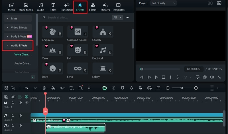Lock the Audio 1 track
The width and height of the screenshot is (228, 134).
click(13, 115)
